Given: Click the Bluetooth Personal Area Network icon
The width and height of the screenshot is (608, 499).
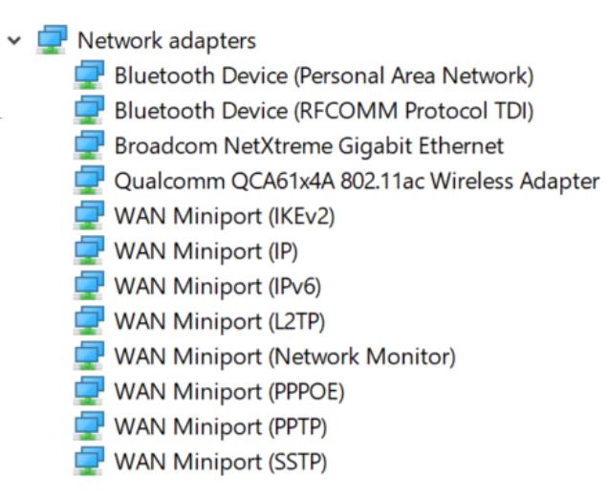Looking at the screenshot, I should pos(89,75).
